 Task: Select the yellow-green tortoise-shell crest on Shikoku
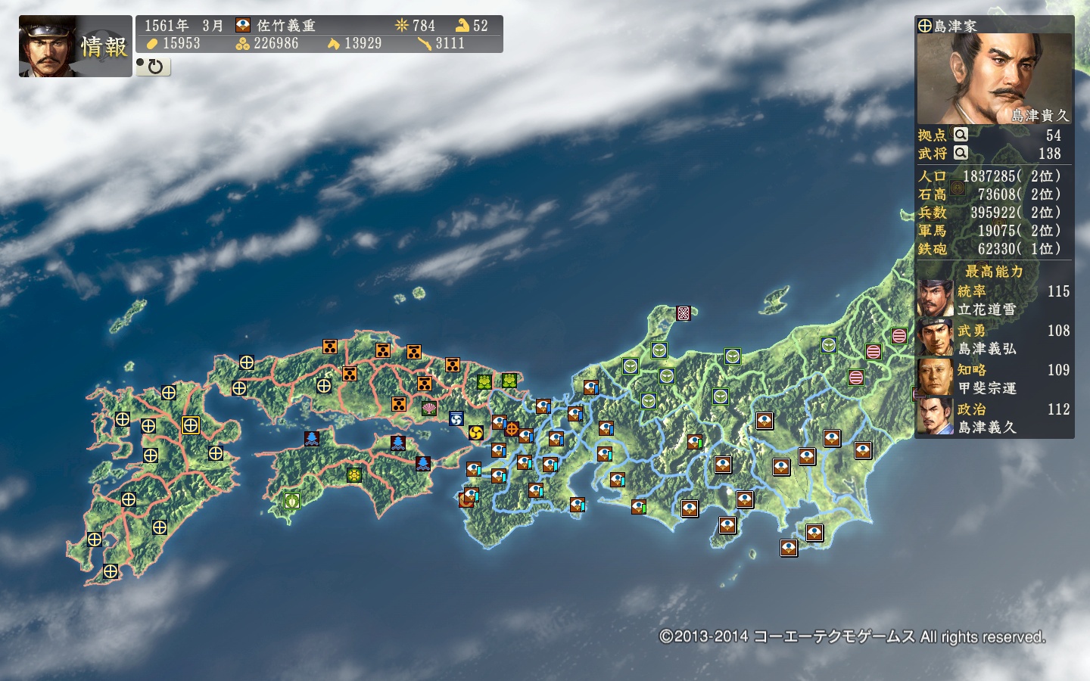(353, 475)
